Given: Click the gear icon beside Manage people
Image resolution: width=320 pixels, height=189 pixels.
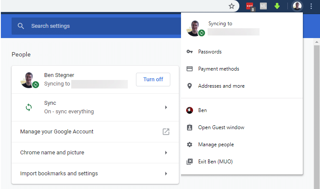Looking at the screenshot, I should click(190, 145).
